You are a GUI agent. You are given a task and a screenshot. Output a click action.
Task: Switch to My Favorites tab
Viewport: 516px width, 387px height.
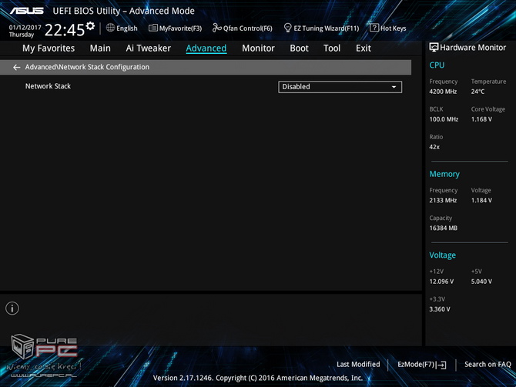[x=49, y=48]
